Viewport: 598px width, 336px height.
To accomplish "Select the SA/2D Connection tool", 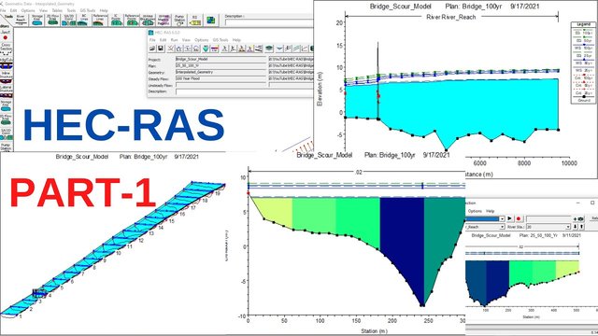I will (69, 20).
